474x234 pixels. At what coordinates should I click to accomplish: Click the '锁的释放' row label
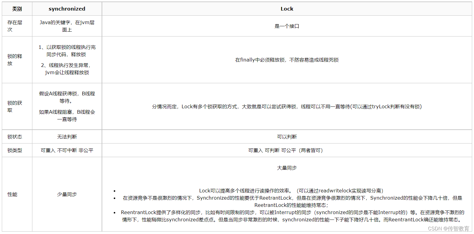15,60
